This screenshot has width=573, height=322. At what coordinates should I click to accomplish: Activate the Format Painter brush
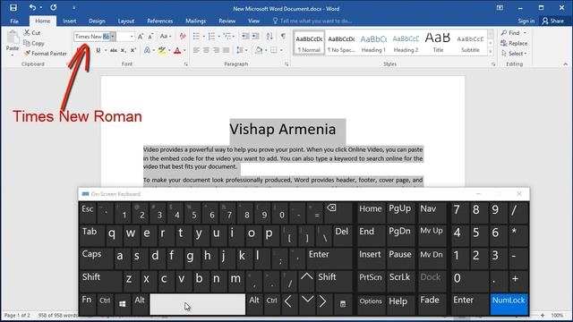click(27, 54)
